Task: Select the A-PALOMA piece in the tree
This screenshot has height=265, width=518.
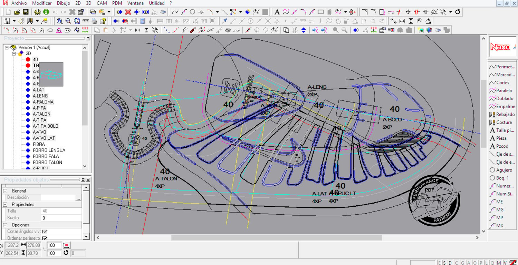Action: point(43,102)
